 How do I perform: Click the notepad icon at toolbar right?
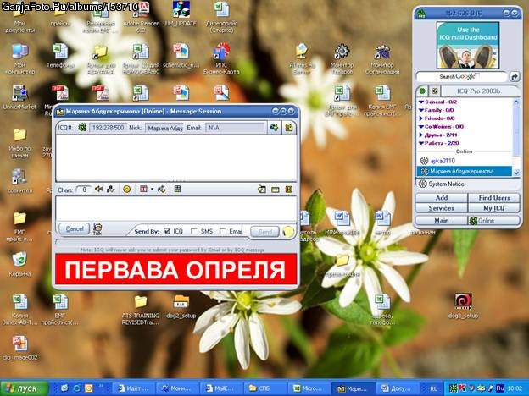coord(262,190)
